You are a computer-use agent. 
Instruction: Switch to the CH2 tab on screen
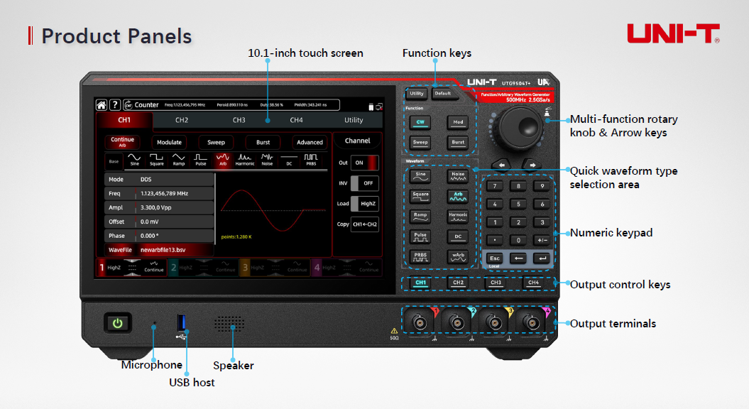tap(182, 121)
